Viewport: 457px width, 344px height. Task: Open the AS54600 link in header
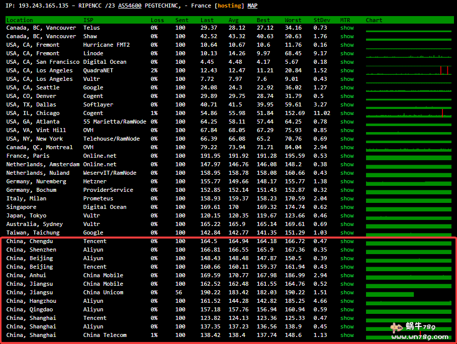tap(131, 6)
